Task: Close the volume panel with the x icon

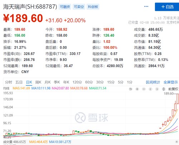Action: pos(177,142)
